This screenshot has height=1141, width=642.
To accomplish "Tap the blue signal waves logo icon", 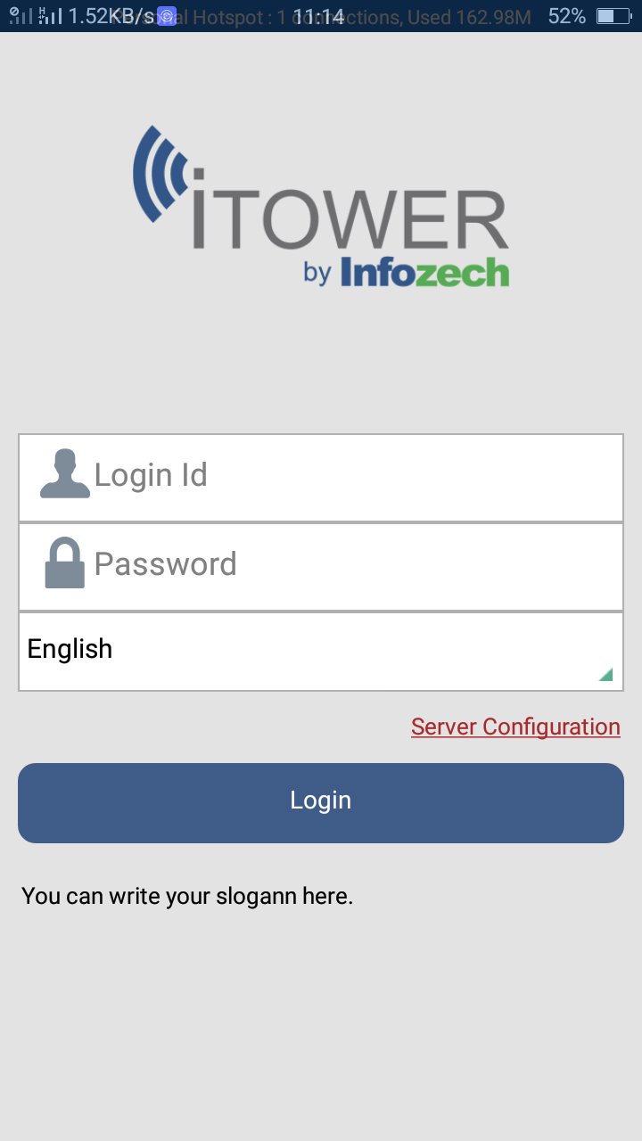I will click(x=159, y=174).
